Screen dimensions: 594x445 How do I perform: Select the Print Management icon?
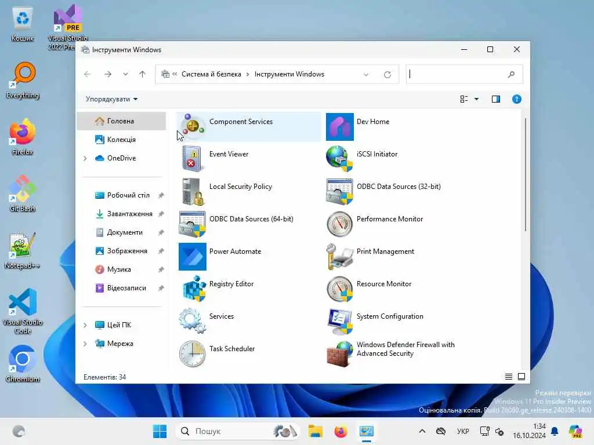click(339, 257)
